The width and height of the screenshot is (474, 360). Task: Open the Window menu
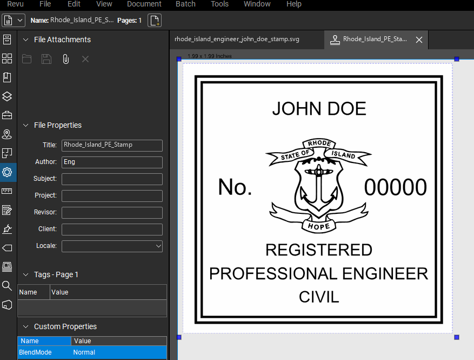pyautogui.click(x=257, y=4)
